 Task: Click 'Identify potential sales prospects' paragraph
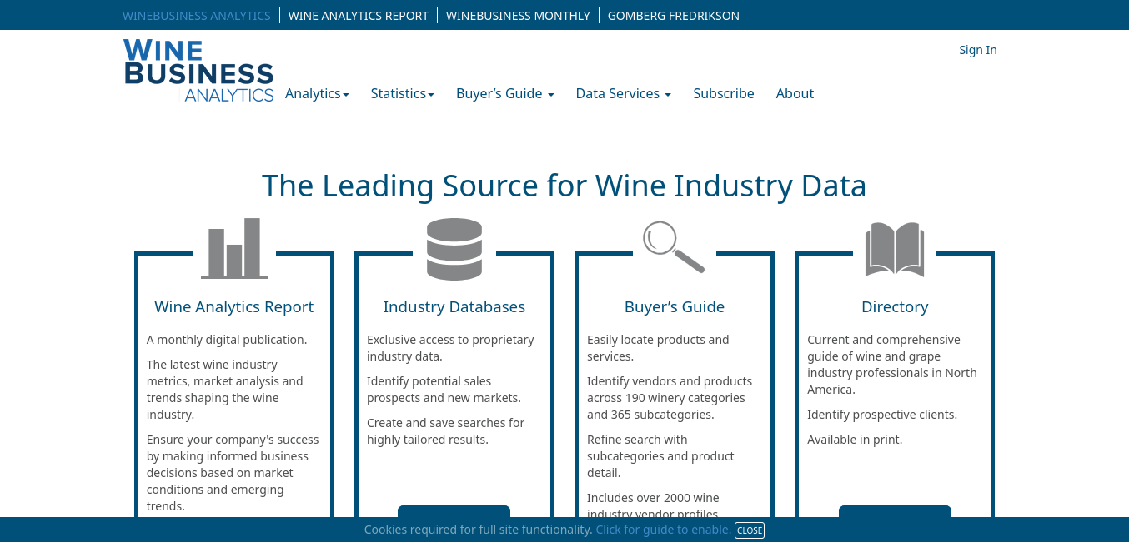point(444,390)
